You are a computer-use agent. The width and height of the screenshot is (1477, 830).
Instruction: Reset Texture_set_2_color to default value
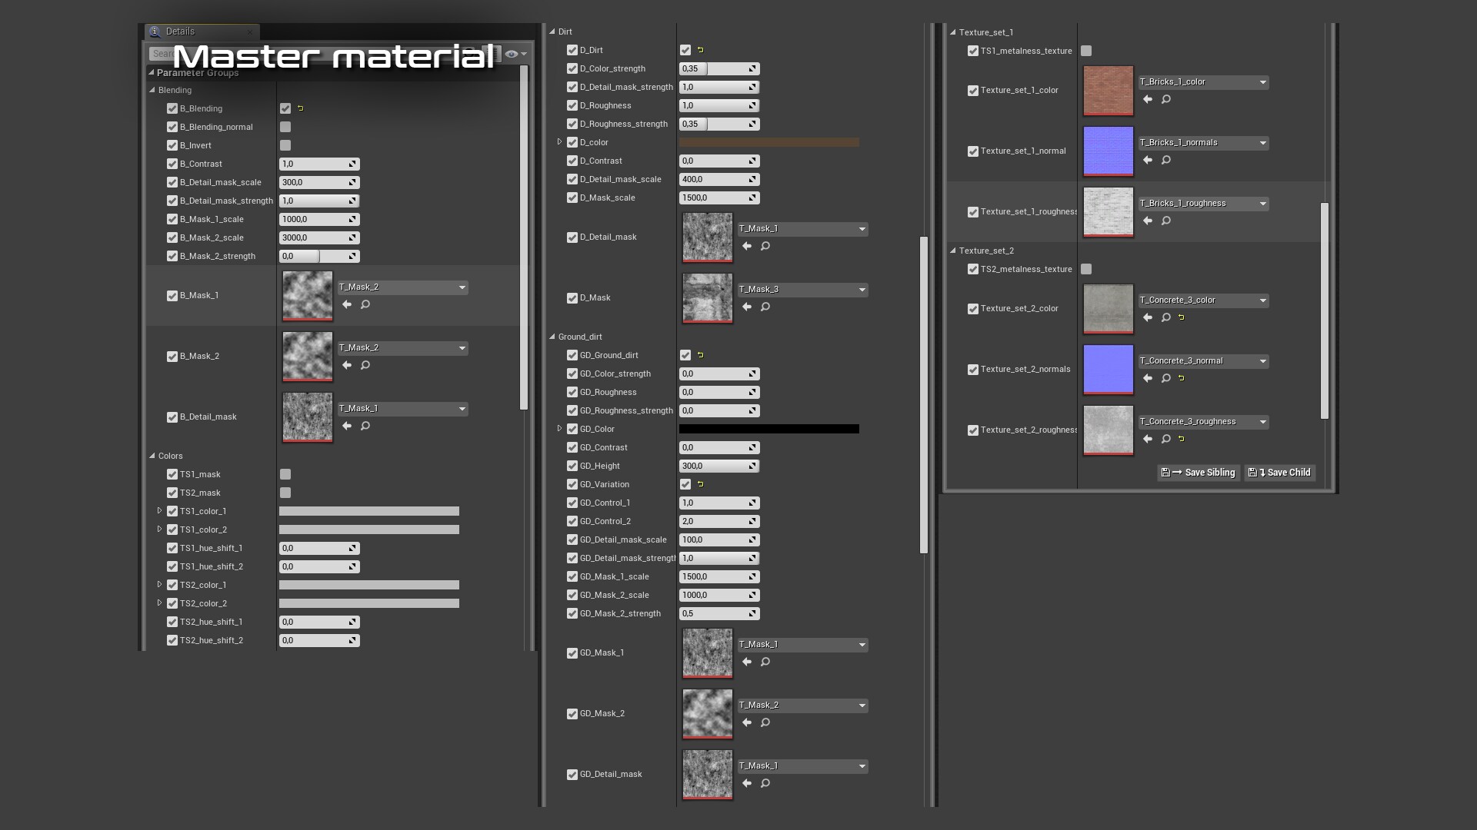[1182, 317]
